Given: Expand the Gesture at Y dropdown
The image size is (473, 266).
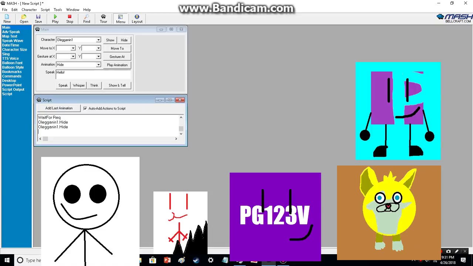Looking at the screenshot, I should pos(98,57).
